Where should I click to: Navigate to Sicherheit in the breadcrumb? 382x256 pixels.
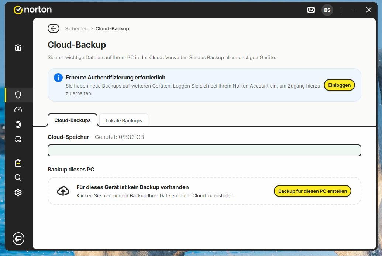[76, 28]
